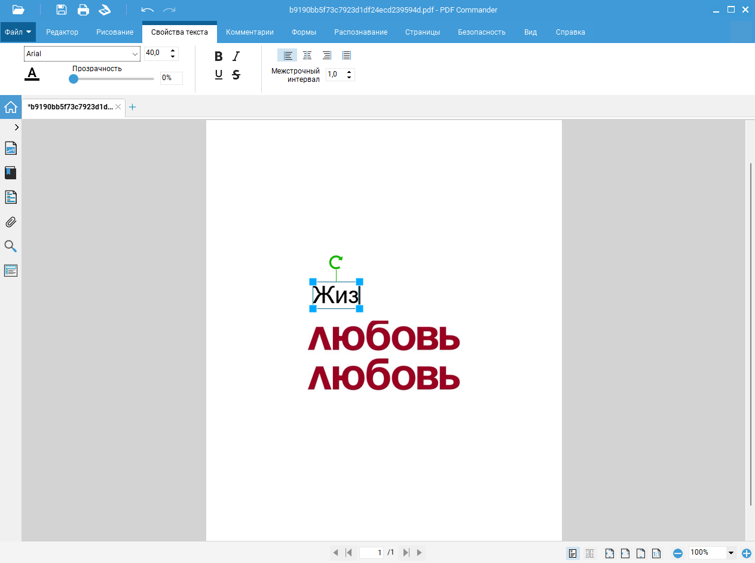Viewport: 755px width, 563px height.
Task: Undo the last action
Action: point(148,10)
